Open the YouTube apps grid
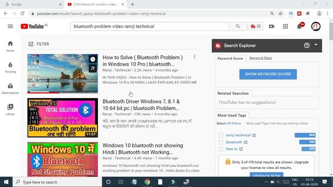Screen dimensions: 333x187 click(x=285, y=26)
